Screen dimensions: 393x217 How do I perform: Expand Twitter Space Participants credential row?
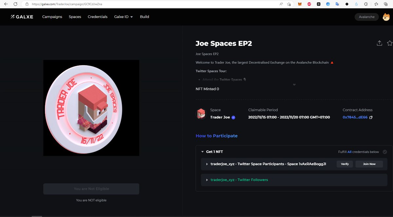pyautogui.click(x=207, y=164)
